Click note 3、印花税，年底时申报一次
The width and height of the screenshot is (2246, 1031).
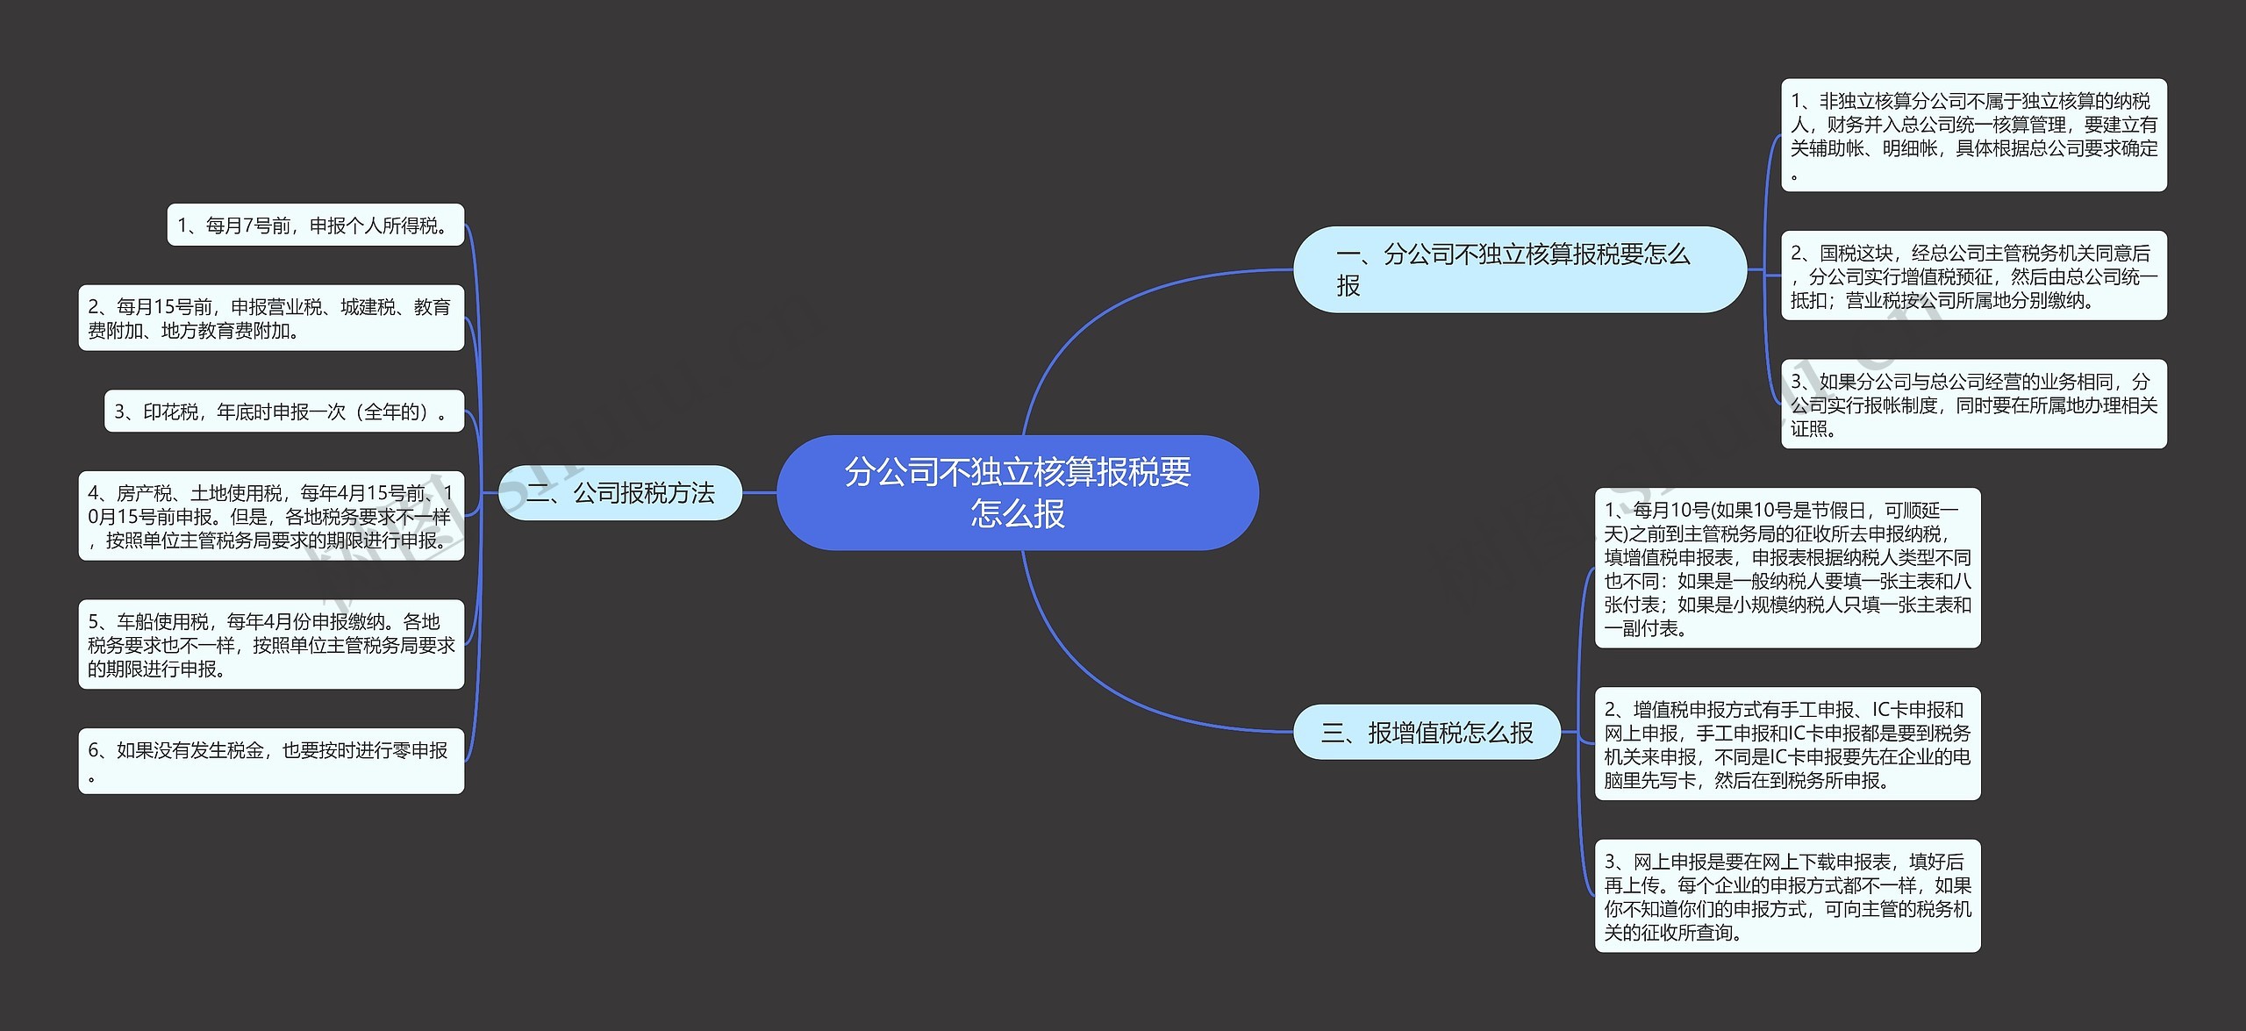pos(284,411)
